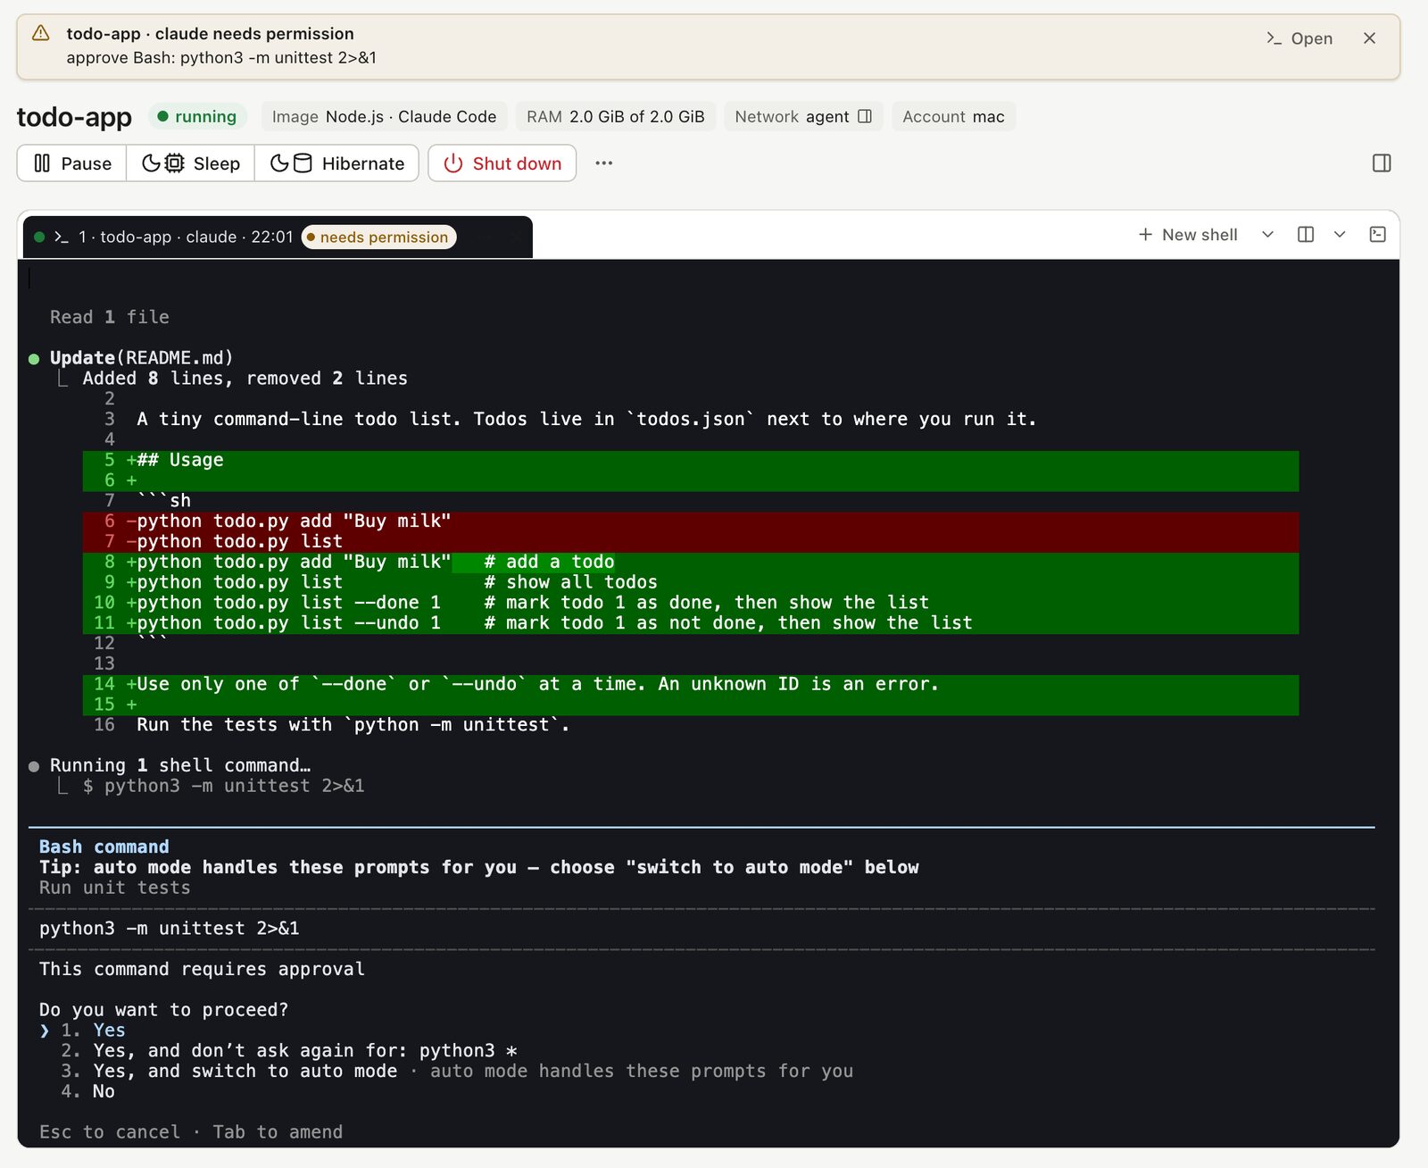This screenshot has width=1428, height=1168.
Task: Click removed line python todo.py add Buy milk
Action: [691, 521]
